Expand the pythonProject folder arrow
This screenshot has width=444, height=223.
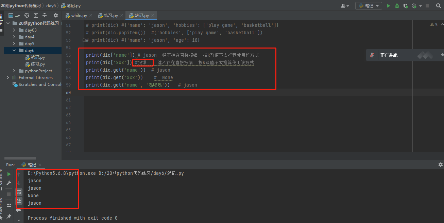(x=14, y=71)
